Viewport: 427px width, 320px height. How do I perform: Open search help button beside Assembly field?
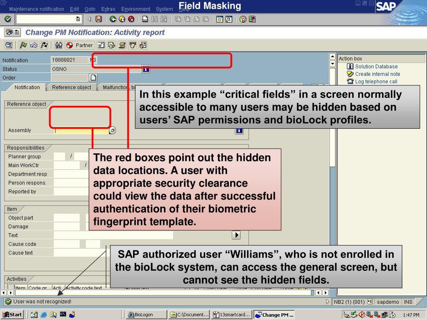pos(113,130)
